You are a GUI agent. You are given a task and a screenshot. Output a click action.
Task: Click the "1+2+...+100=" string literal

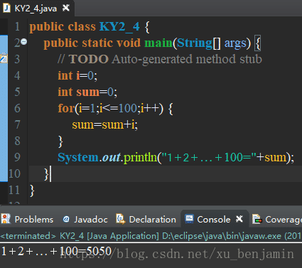click(x=210, y=157)
